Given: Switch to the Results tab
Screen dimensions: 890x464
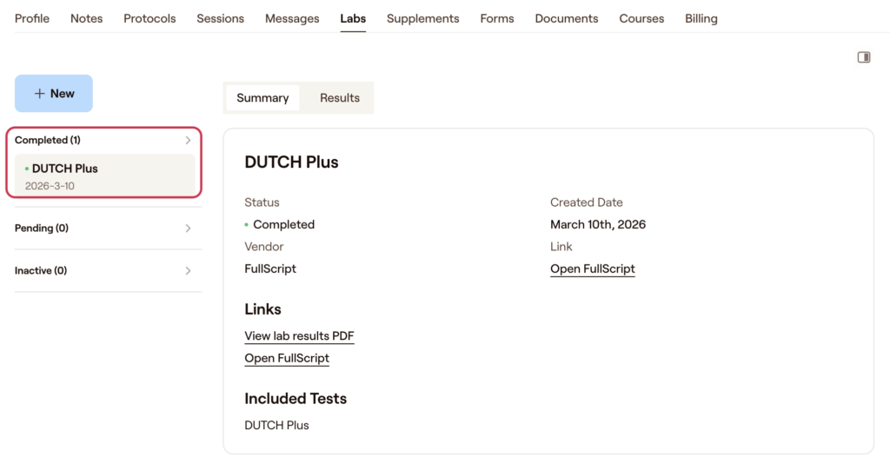Looking at the screenshot, I should (339, 98).
